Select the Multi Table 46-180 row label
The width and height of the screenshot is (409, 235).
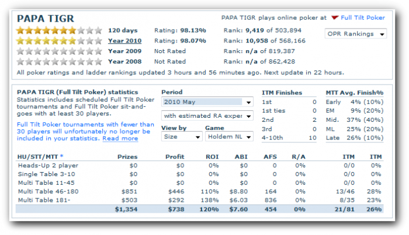(x=48, y=191)
